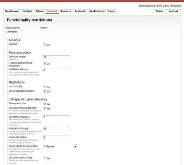Toggle the Force passcode checkbox
Image resolution: width=184 pixels, height=165 pixels.
coord(45,104)
